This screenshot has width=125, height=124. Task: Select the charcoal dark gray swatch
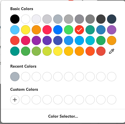point(101,19)
